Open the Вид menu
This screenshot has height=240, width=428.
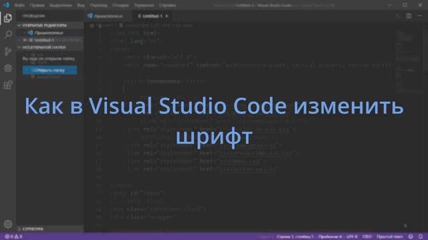click(x=81, y=5)
